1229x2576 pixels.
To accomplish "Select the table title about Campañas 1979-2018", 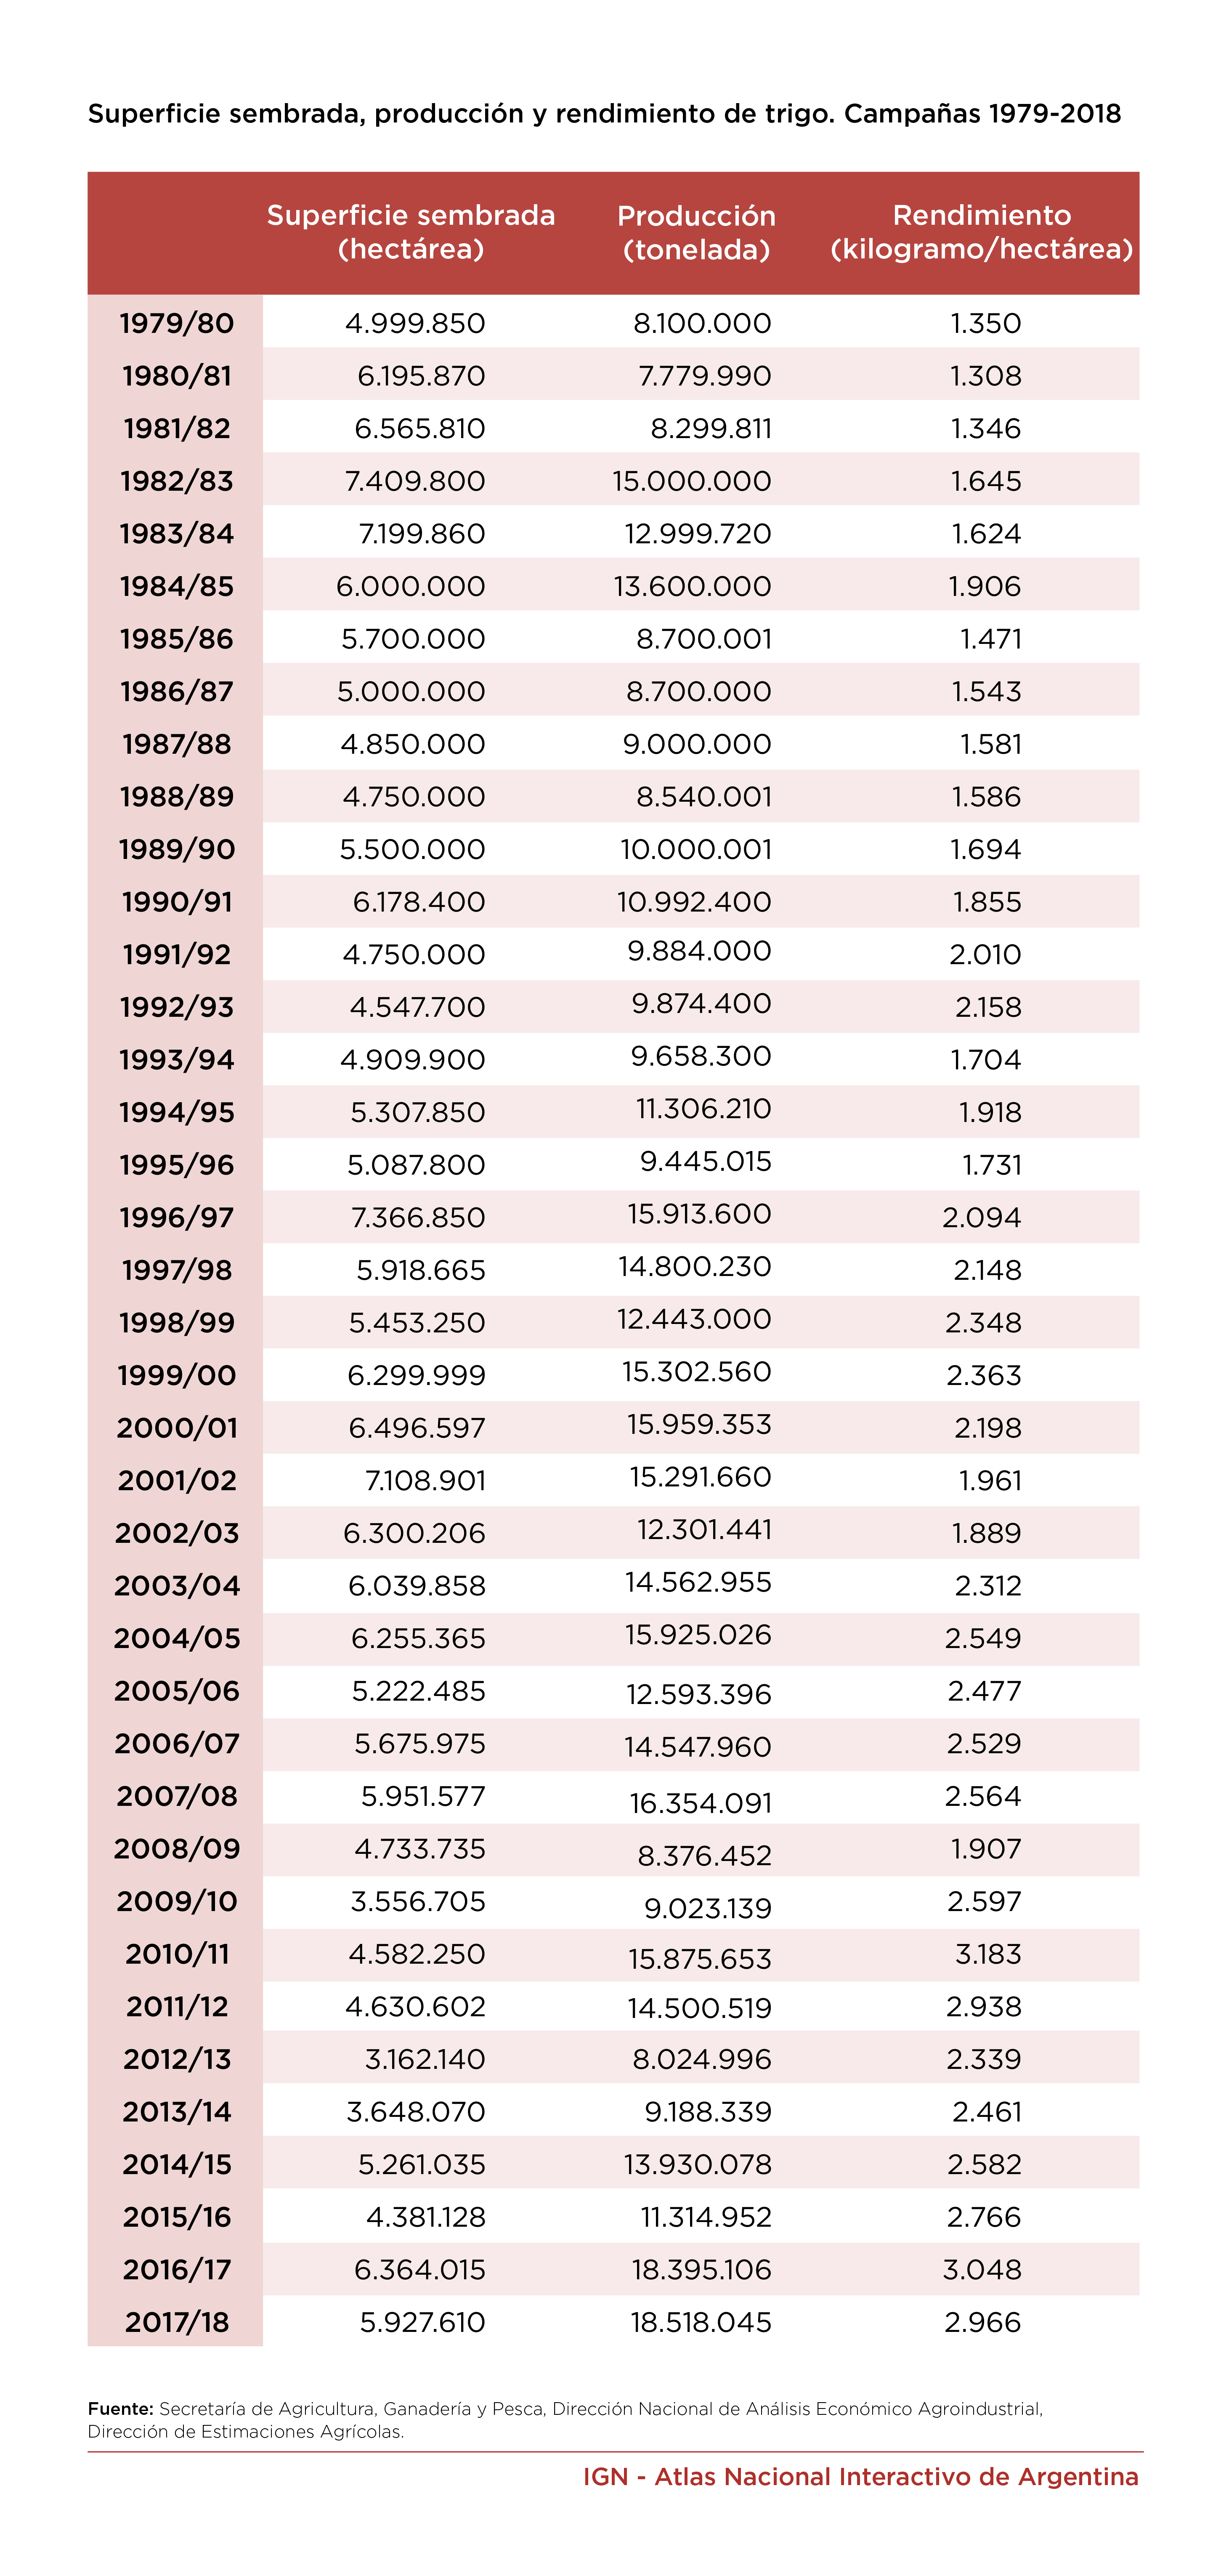I will (x=604, y=114).
